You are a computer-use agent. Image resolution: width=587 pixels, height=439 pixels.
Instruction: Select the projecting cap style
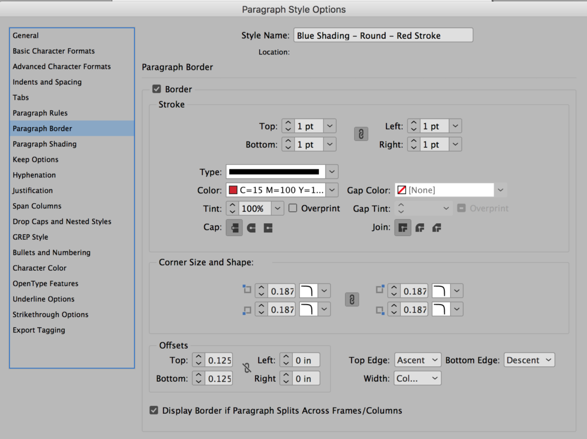click(x=267, y=228)
